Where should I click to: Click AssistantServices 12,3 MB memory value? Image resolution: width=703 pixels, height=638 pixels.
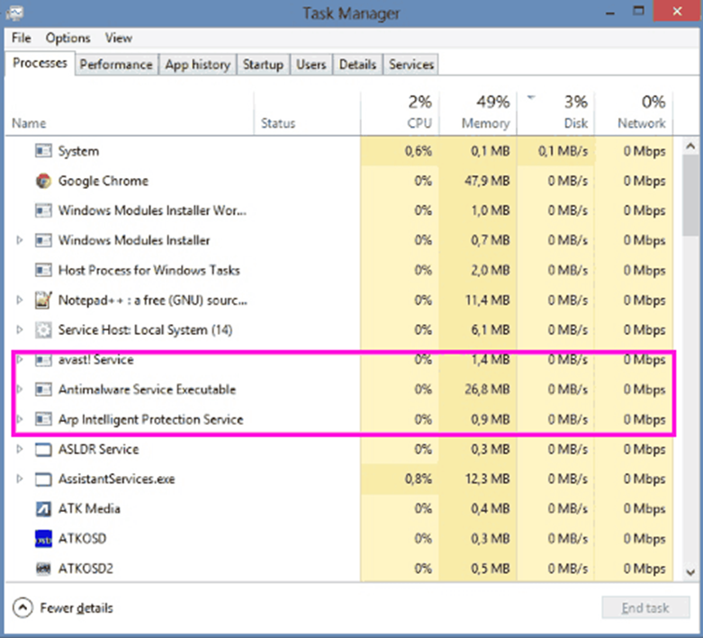pyautogui.click(x=487, y=479)
